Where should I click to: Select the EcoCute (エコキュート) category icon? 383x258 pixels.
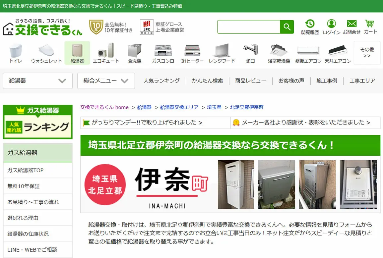[x=106, y=53]
